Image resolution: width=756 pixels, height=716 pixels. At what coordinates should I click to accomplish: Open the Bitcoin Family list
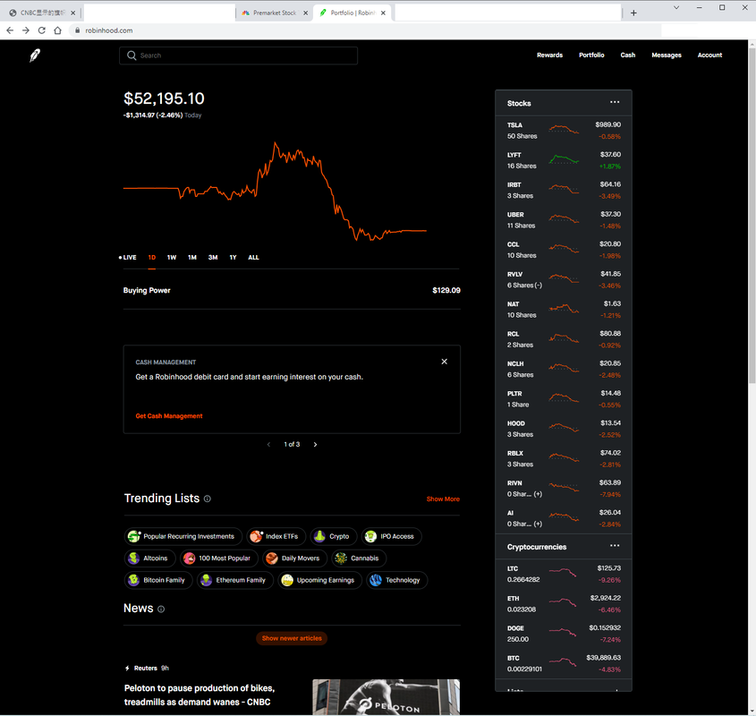(x=158, y=580)
